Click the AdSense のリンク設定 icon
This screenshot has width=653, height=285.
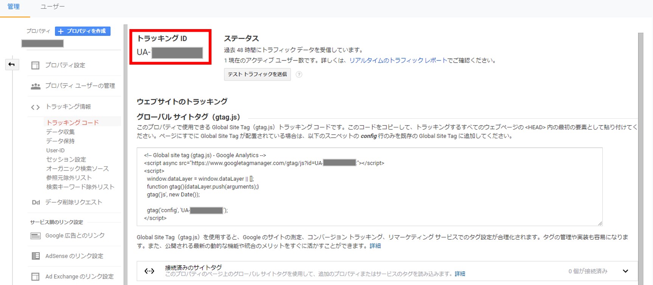(36, 256)
